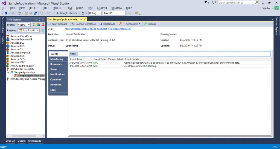This screenshot has width=280, height=149.
Task: Click the Amazon S3 service icon
Action: pos(8,49)
